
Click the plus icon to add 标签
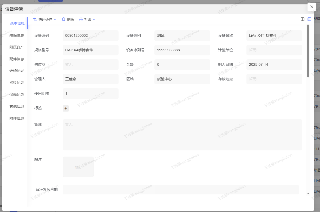click(66, 108)
